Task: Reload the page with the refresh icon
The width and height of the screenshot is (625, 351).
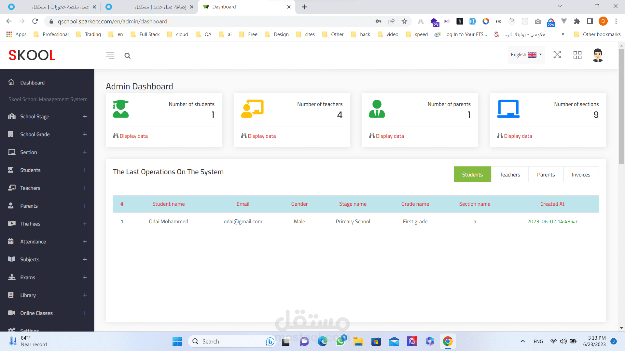Action: point(35,21)
